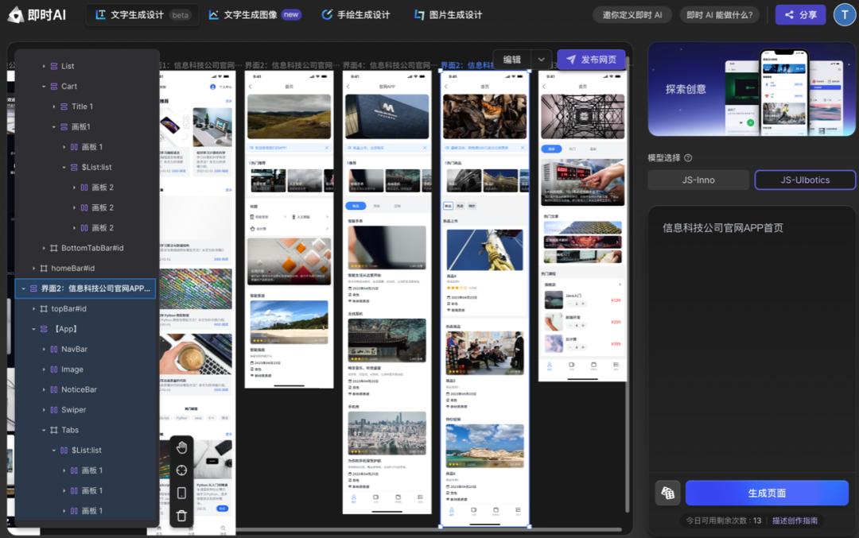
Task: Click the mobile device preview icon
Action: 181,493
